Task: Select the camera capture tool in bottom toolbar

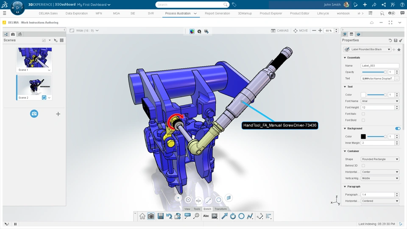Action: 151,216
